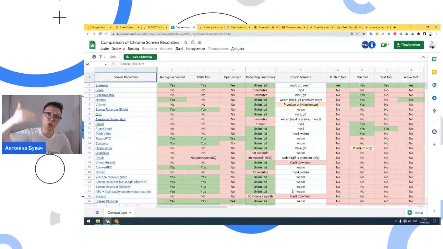The width and height of the screenshot is (443, 249).
Task: Open the Змінити menu
Action: pos(118,49)
